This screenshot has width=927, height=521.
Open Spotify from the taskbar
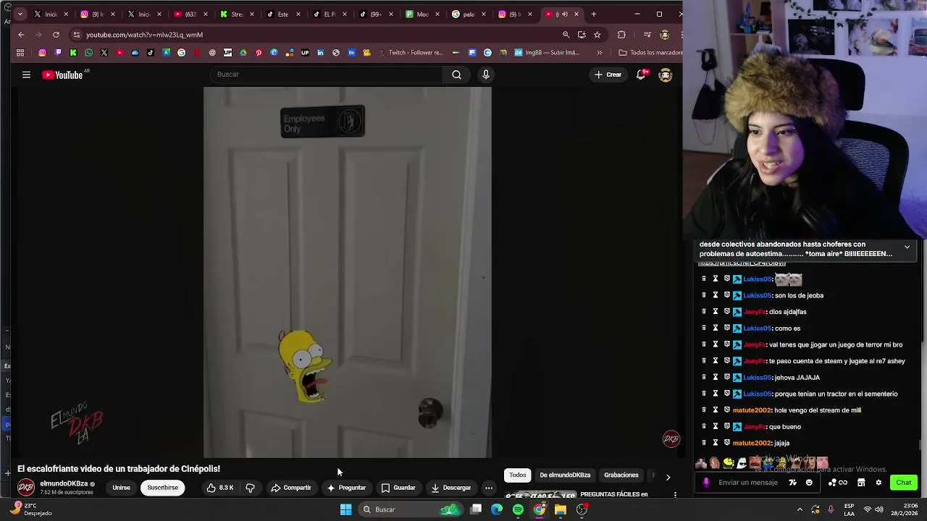pyautogui.click(x=518, y=509)
